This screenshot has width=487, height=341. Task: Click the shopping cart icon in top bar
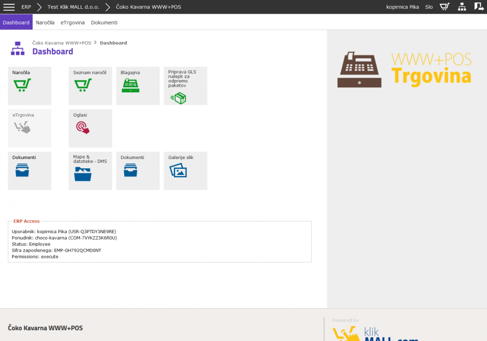pyautogui.click(x=444, y=7)
